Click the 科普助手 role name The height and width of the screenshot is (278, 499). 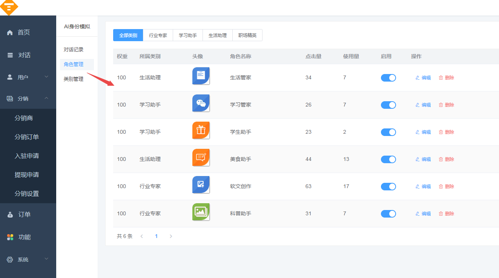pos(241,213)
